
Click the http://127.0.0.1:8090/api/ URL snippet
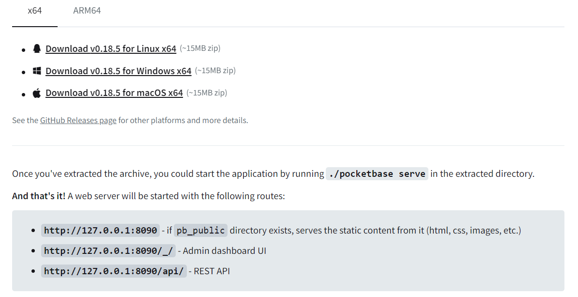(114, 271)
